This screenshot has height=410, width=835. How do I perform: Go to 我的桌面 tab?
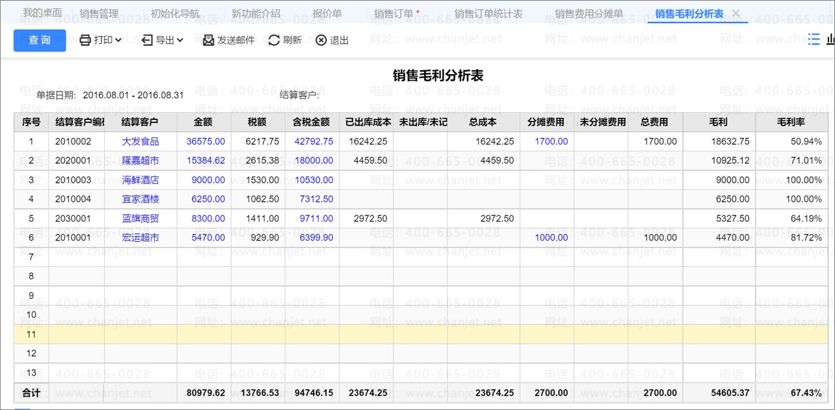click(x=43, y=14)
